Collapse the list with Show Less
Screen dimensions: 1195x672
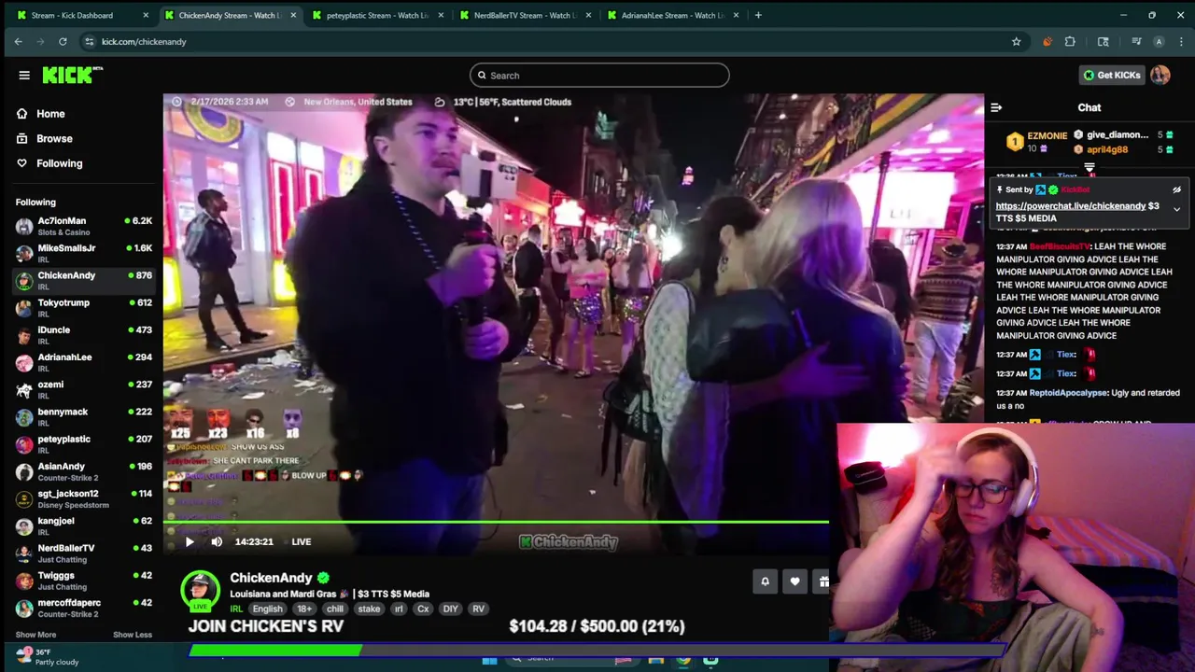pos(133,635)
